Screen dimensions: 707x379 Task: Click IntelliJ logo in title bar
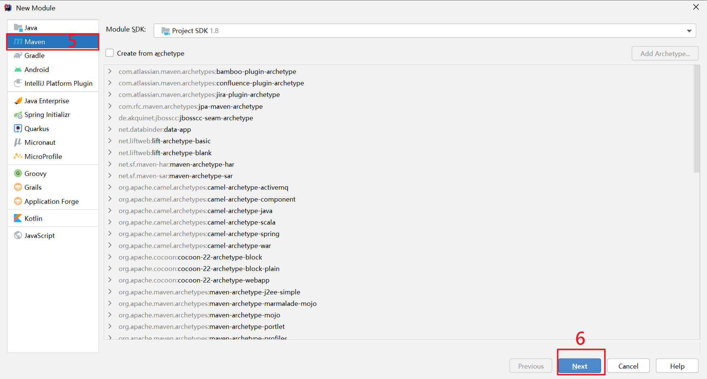(x=8, y=8)
